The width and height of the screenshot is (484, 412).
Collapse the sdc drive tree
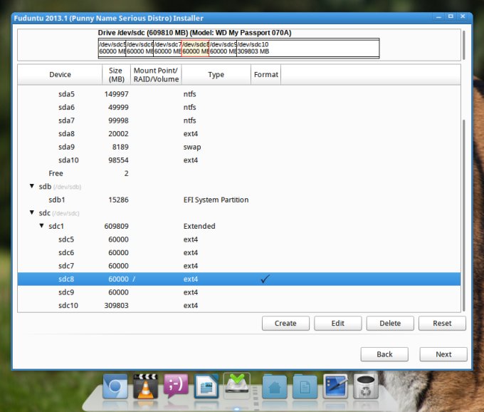(31, 213)
